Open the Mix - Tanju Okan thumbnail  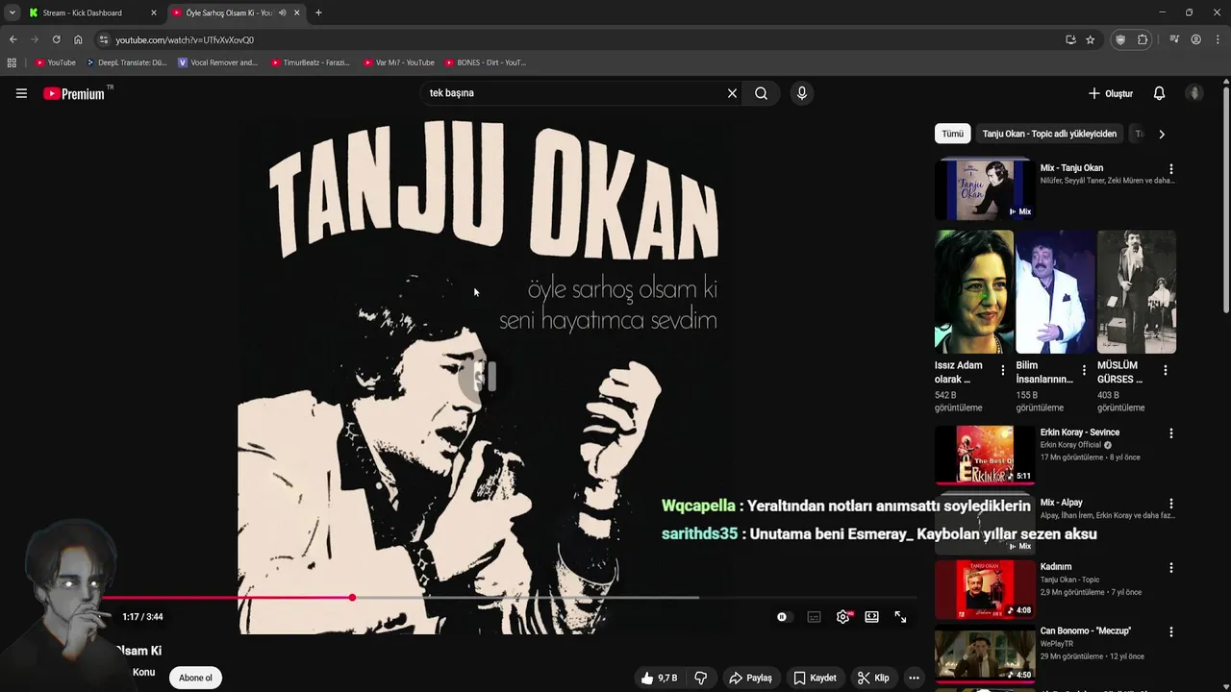pyautogui.click(x=985, y=189)
